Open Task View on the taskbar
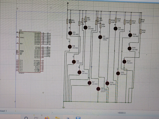159x119 pixels. tap(36, 118)
